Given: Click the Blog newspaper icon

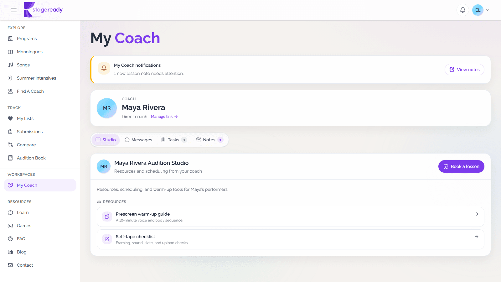Looking at the screenshot, I should point(10,252).
